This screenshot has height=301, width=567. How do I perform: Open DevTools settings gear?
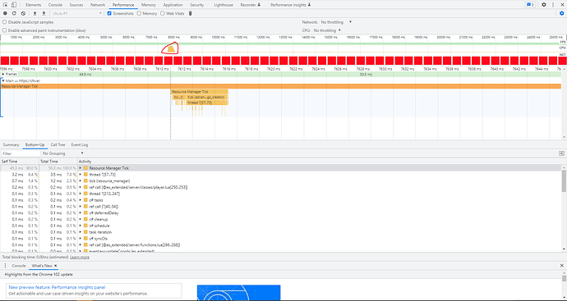click(544, 5)
